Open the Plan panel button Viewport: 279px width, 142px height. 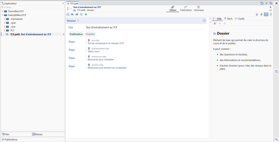pyautogui.click(x=16, y=134)
